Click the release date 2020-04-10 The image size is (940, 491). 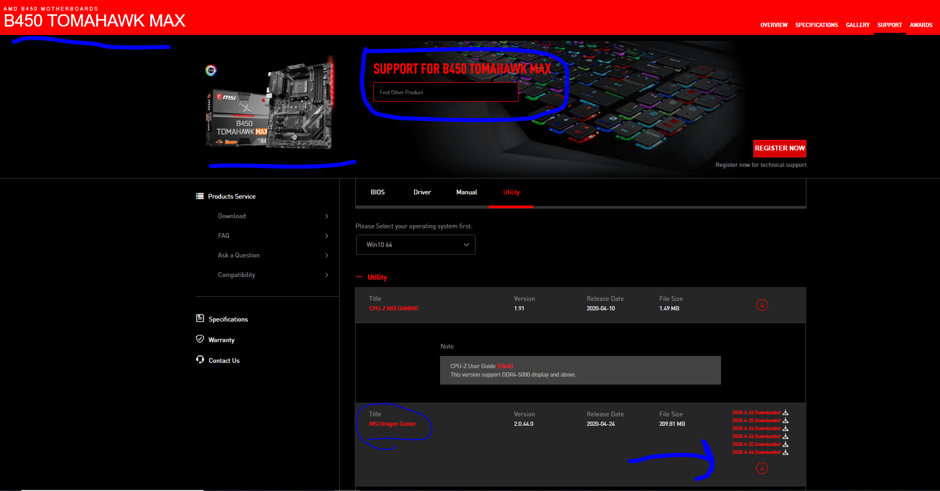point(601,308)
